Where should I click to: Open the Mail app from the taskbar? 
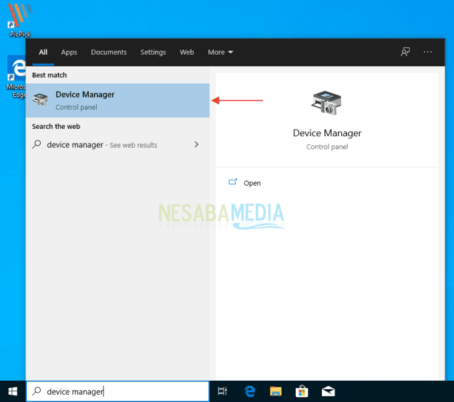point(328,391)
